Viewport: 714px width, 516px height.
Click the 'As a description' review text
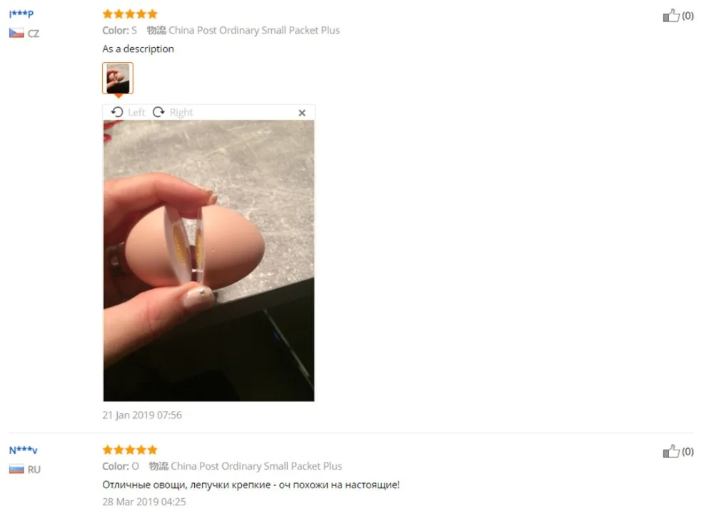(x=138, y=49)
